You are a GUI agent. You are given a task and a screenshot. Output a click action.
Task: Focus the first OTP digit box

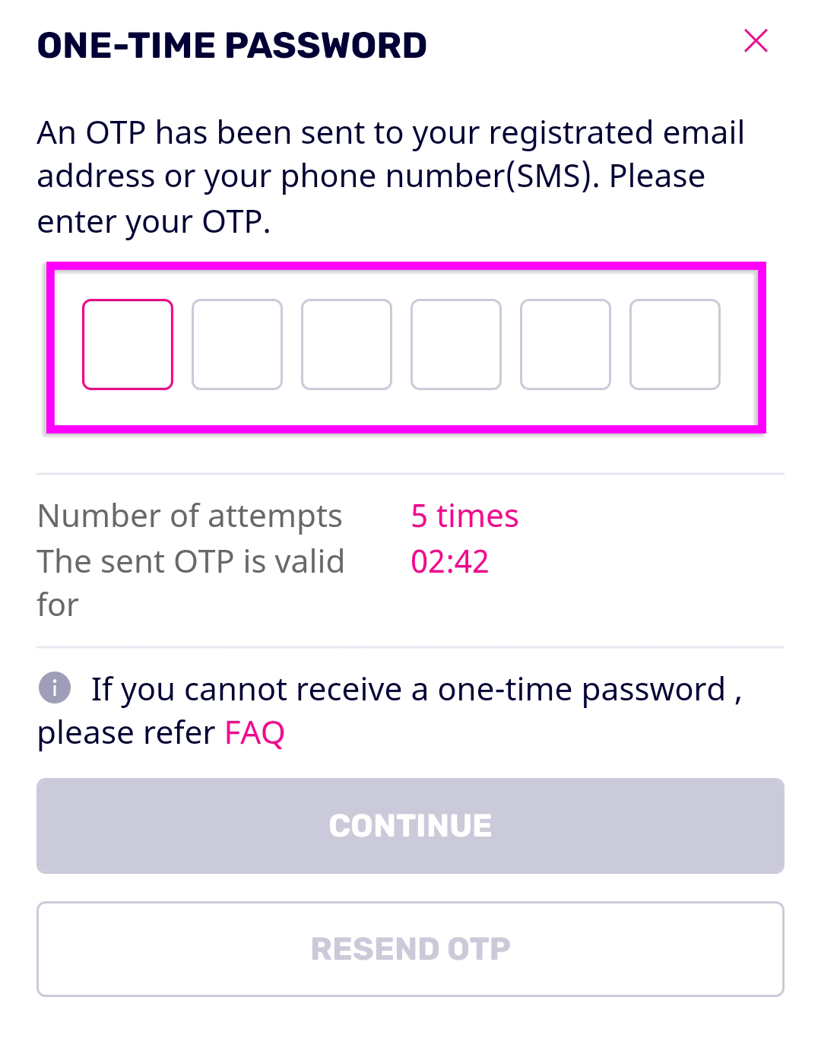tap(128, 345)
